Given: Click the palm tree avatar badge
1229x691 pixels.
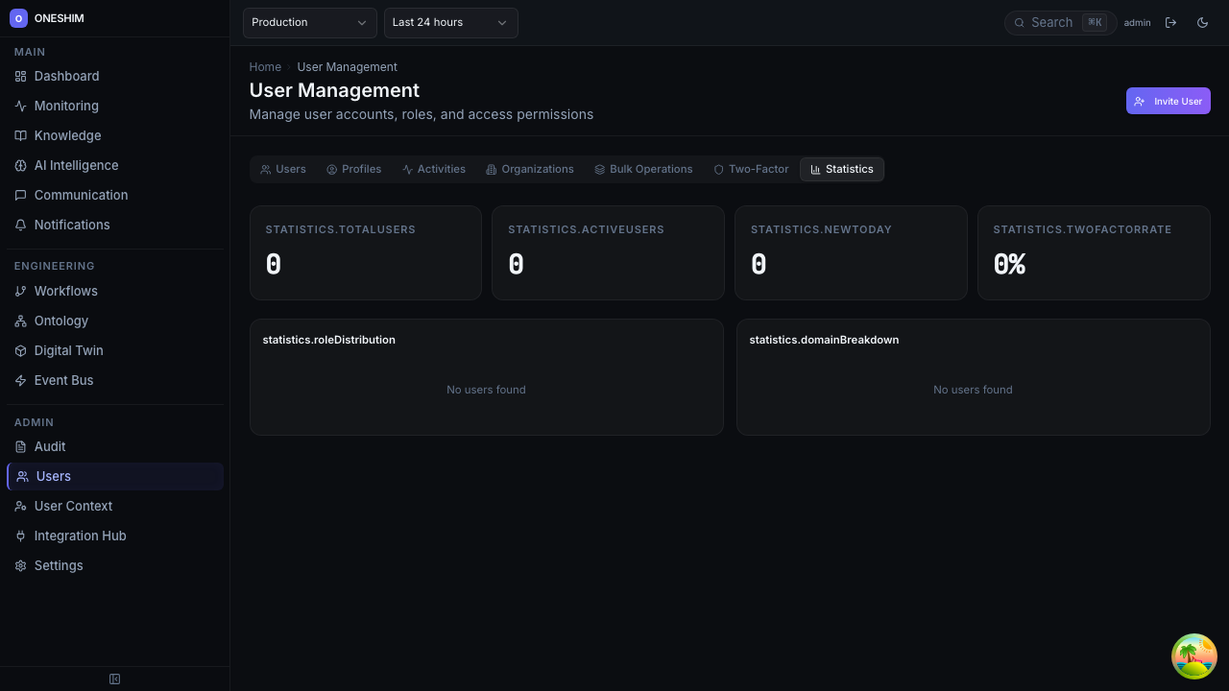Looking at the screenshot, I should (1193, 656).
